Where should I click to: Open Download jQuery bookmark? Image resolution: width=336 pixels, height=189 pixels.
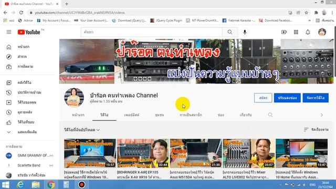(129, 20)
